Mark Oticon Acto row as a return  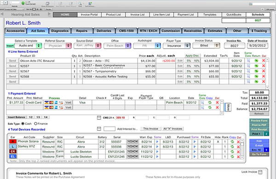tap(256, 61)
